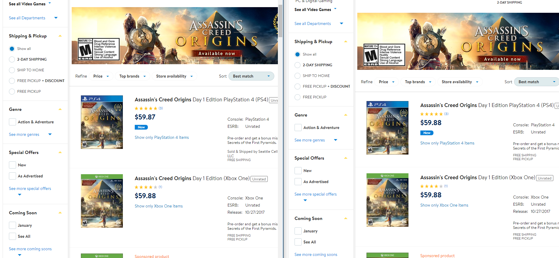Collapse Genre section in right window
The image size is (559, 258).
(x=346, y=115)
